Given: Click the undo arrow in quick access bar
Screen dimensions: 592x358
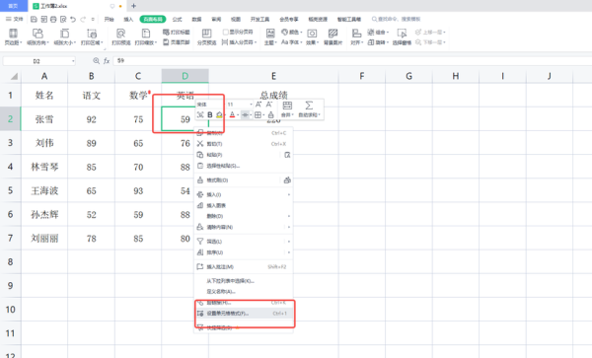Looking at the screenshot, I should (73, 19).
